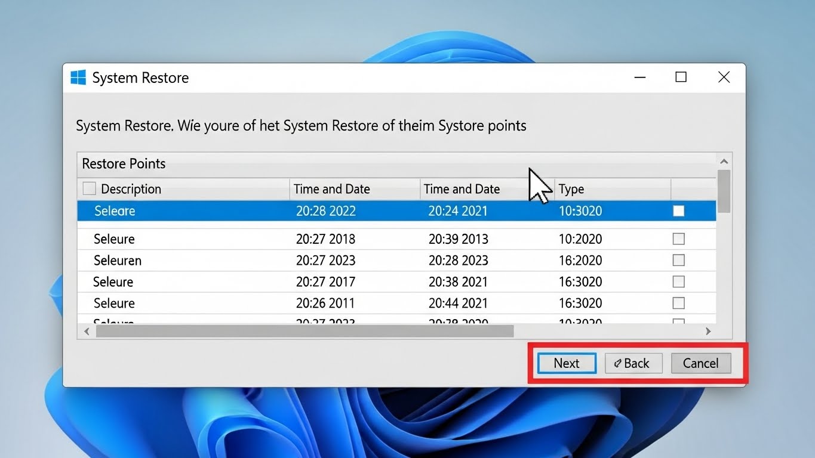The height and width of the screenshot is (458, 815).
Task: Click the right arrow of horizontal scrollbar
Action: click(x=708, y=331)
